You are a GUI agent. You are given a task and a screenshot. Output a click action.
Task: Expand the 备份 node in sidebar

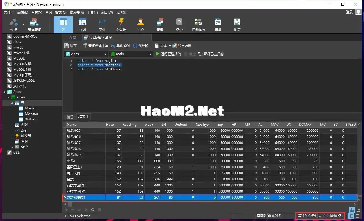point(12,147)
